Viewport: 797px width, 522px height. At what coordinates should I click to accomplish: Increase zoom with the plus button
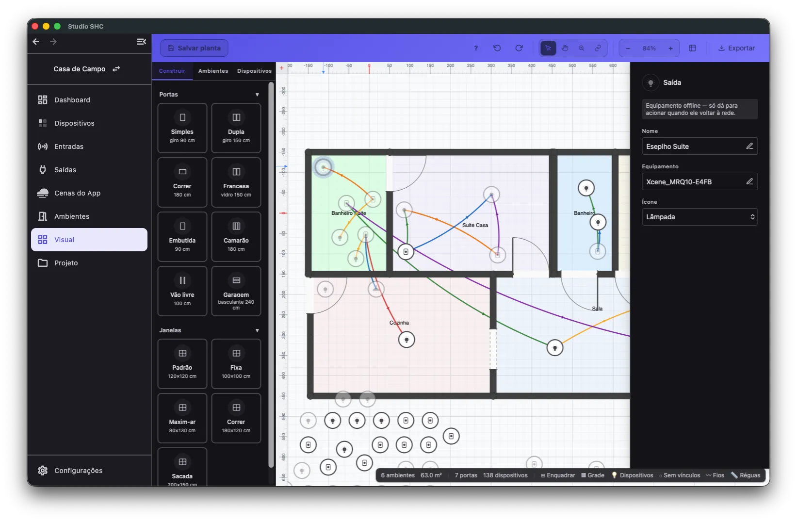click(670, 48)
